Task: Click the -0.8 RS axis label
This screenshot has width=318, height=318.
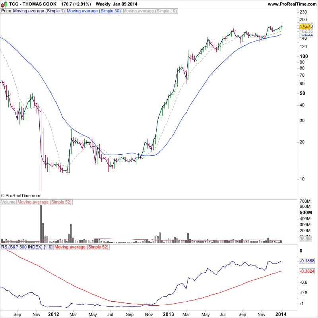Action: click(304, 293)
